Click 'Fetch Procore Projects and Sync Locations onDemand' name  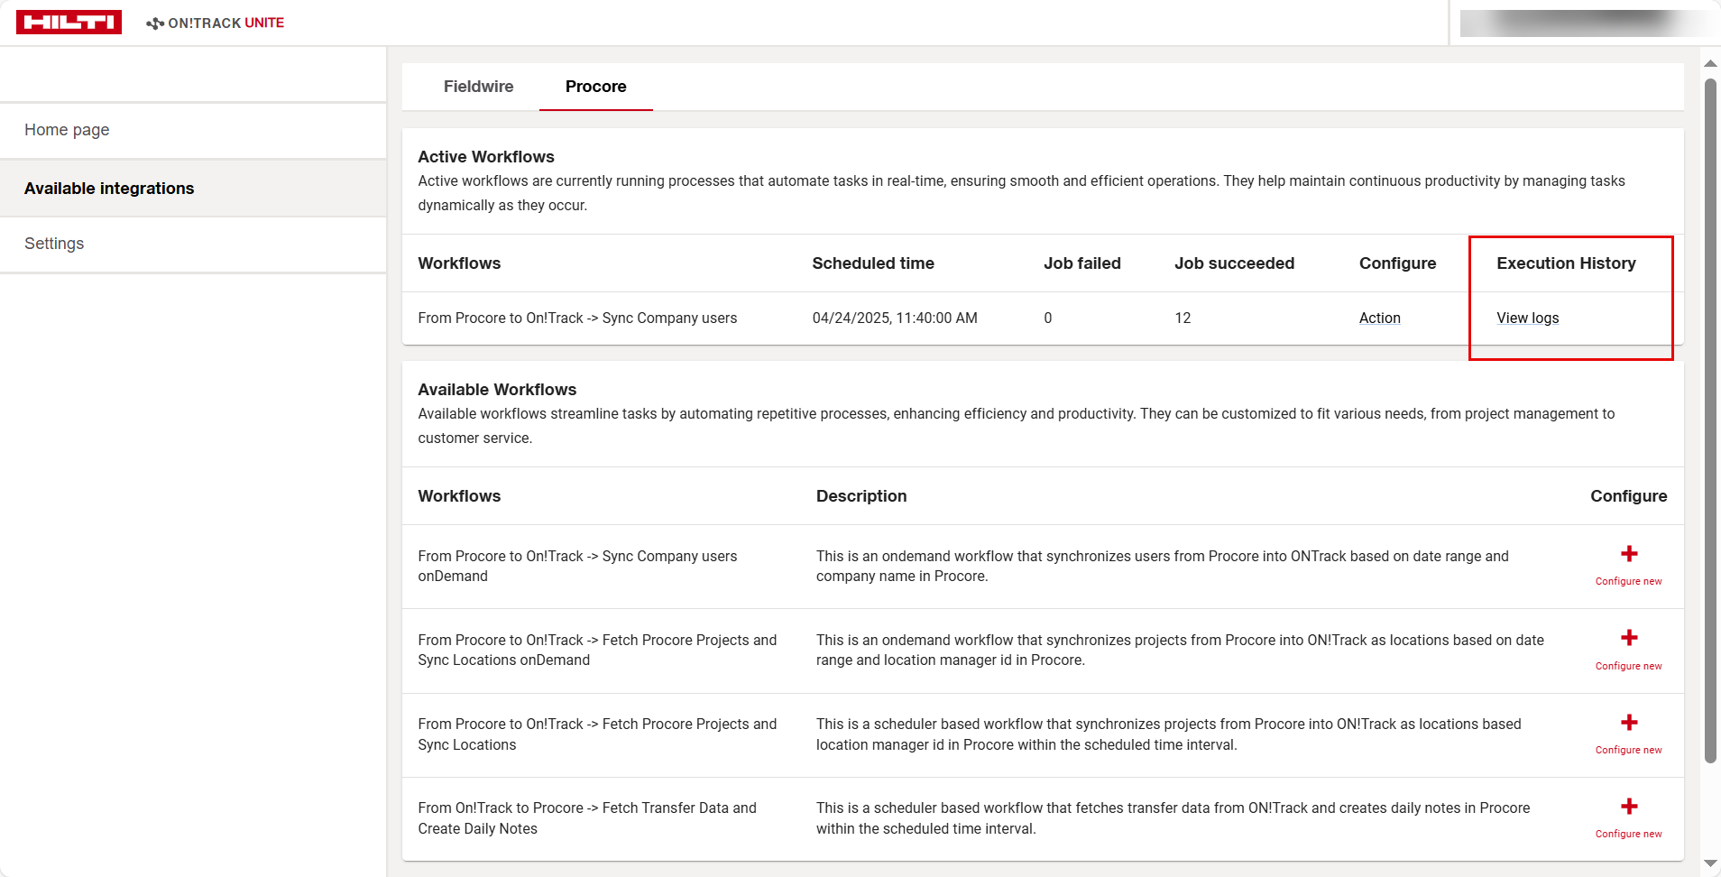point(597,651)
